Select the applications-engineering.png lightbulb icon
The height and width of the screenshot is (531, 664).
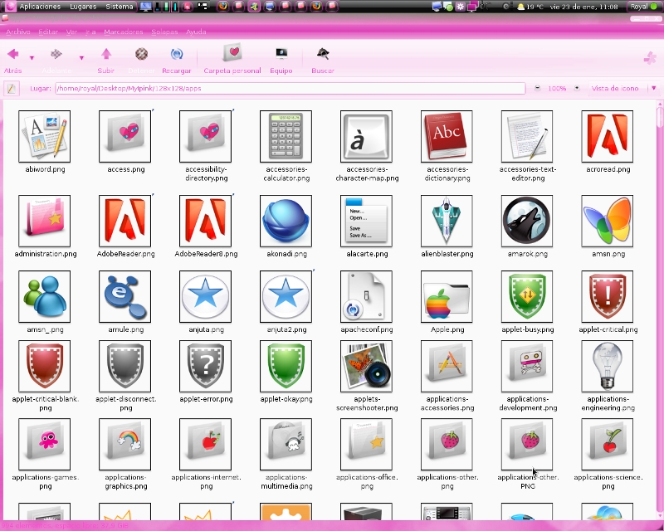tap(608, 366)
